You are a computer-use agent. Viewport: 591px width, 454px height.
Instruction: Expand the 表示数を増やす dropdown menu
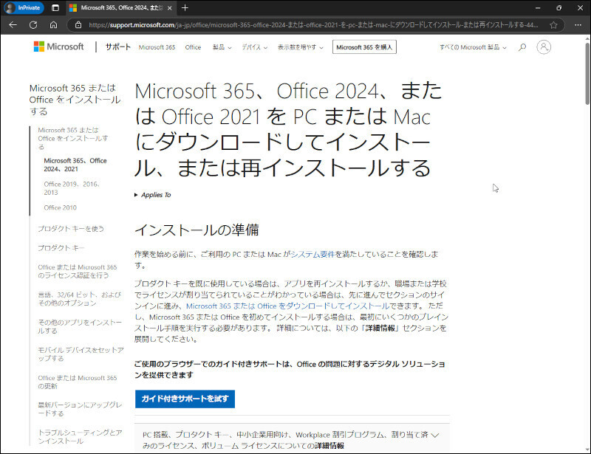[301, 47]
